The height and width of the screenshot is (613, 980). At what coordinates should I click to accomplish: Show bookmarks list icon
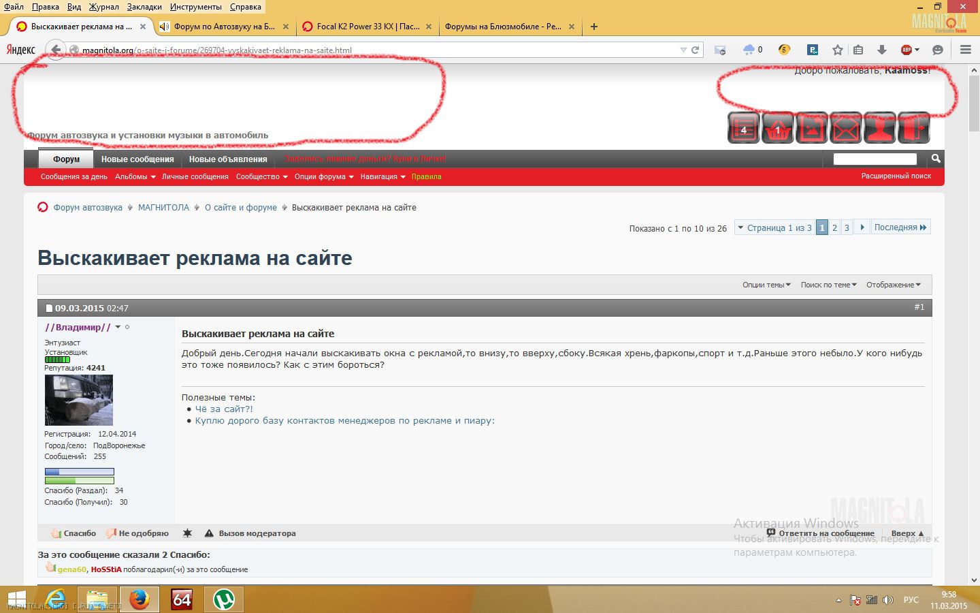click(x=858, y=50)
